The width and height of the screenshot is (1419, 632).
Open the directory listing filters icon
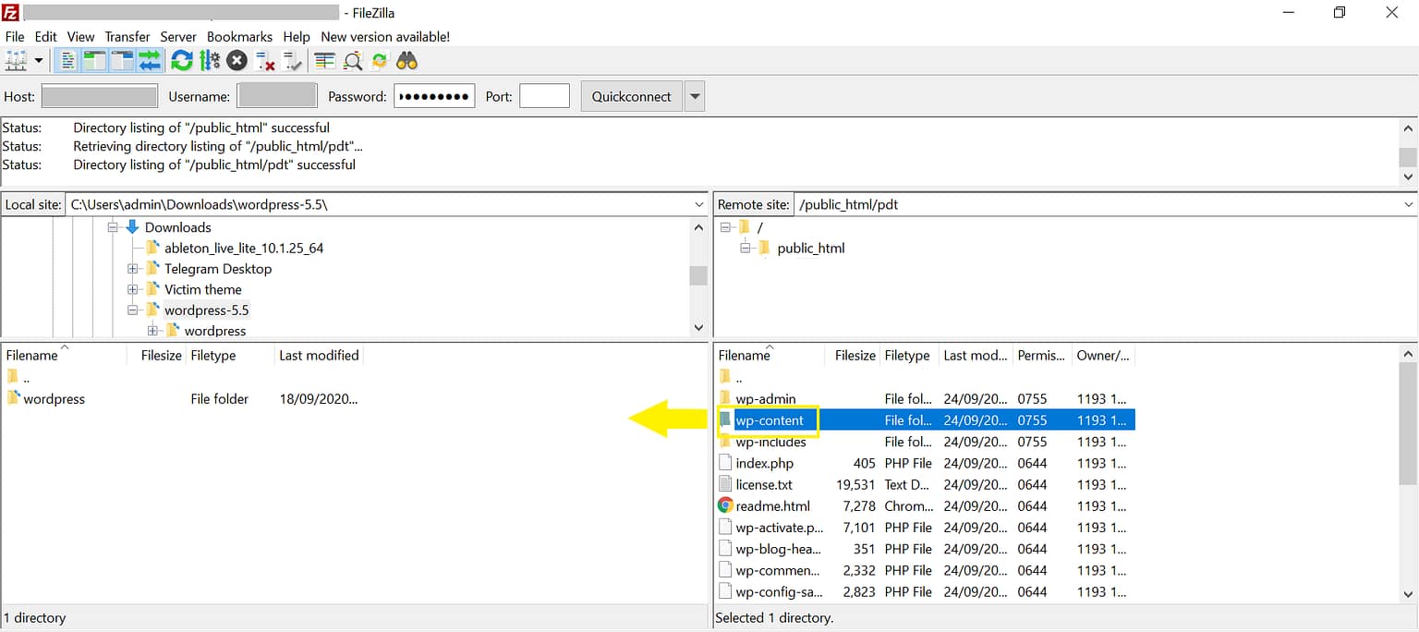(324, 61)
